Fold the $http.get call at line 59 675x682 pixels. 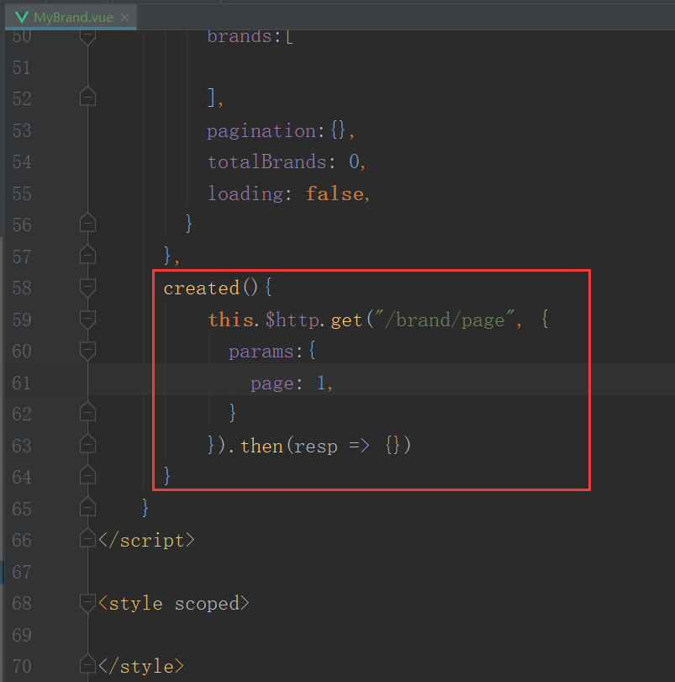[87, 320]
